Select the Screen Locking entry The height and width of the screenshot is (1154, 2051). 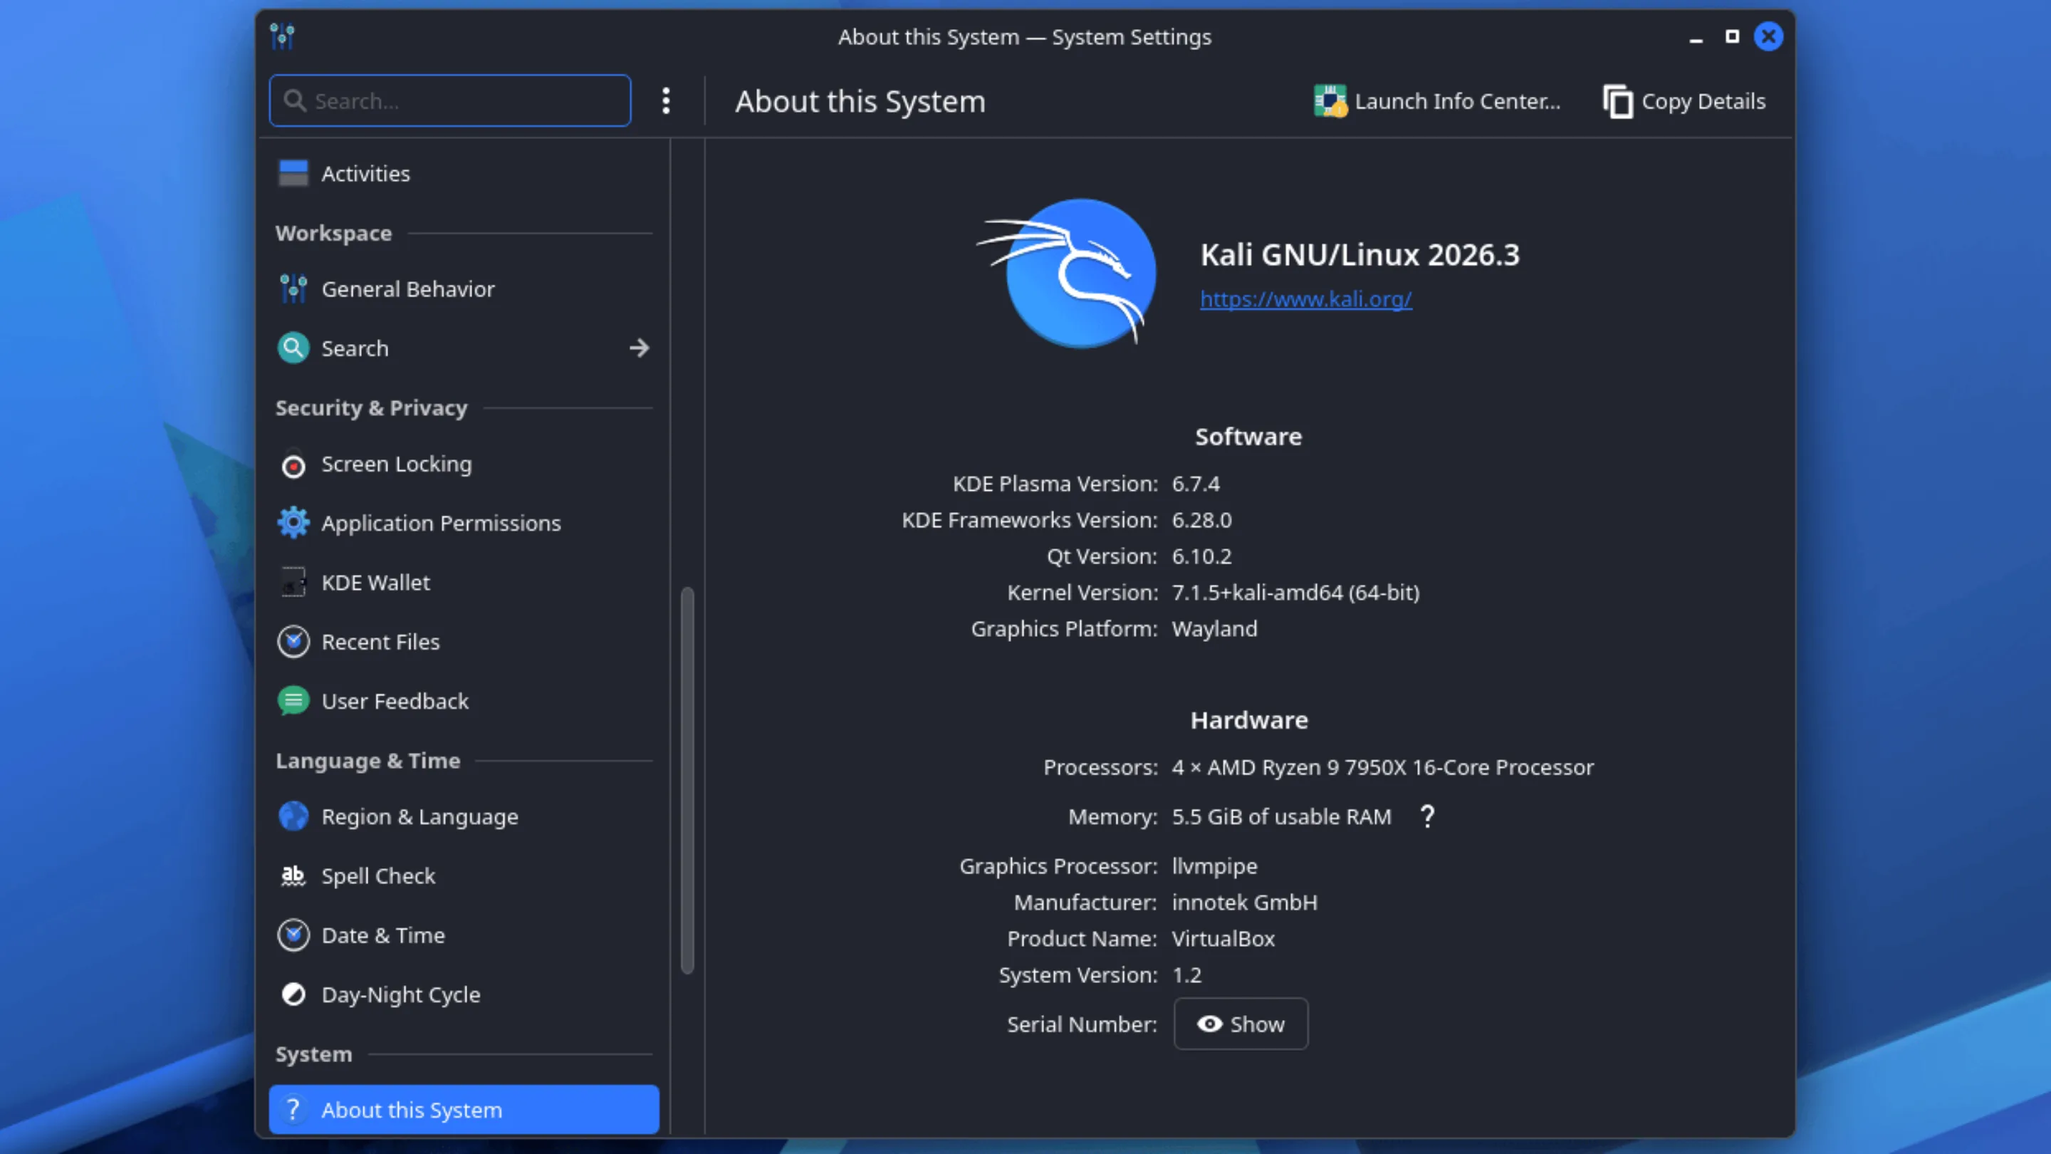(x=464, y=464)
